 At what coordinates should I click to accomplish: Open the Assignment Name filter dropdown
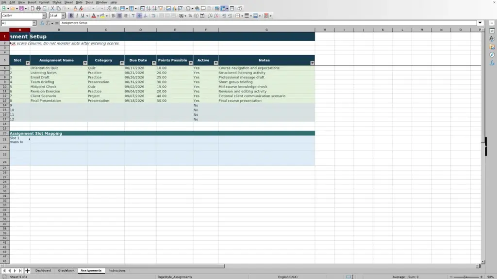(x=85, y=62)
